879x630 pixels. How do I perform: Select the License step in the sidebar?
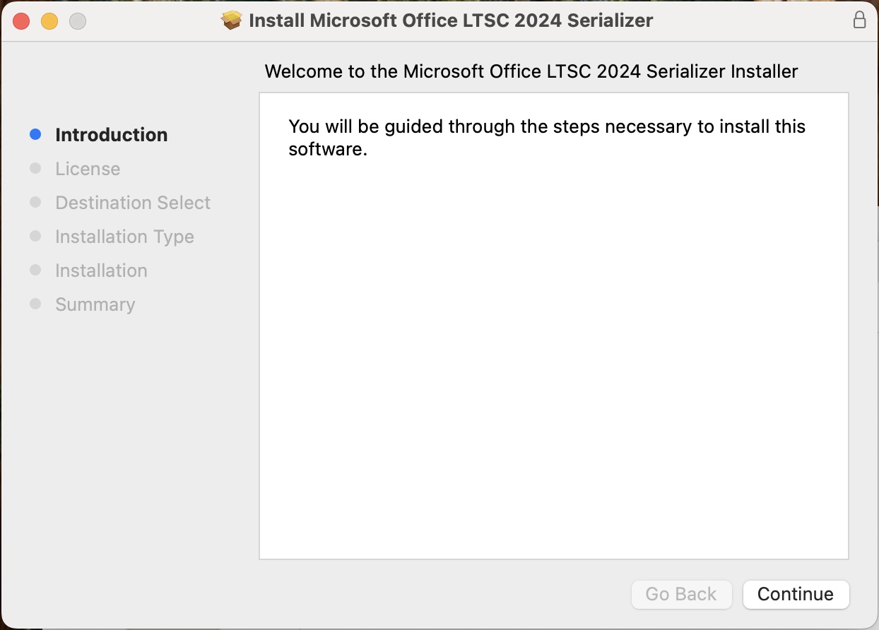pos(88,169)
